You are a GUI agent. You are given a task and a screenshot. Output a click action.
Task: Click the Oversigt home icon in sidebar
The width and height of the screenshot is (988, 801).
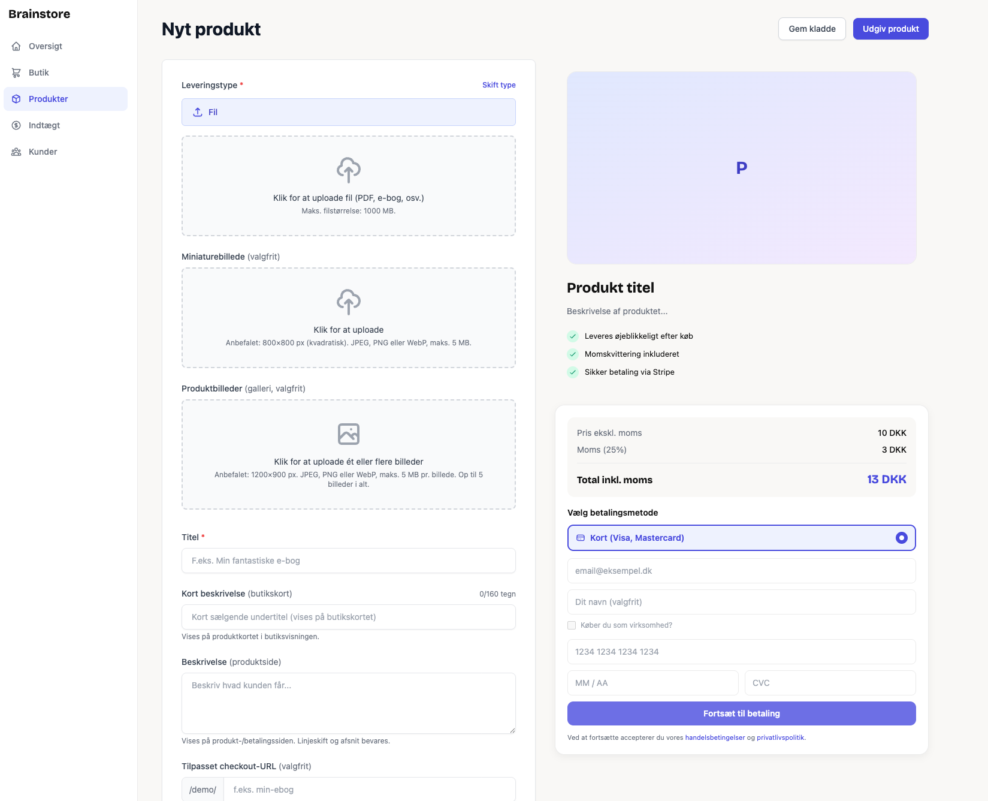[x=16, y=46]
